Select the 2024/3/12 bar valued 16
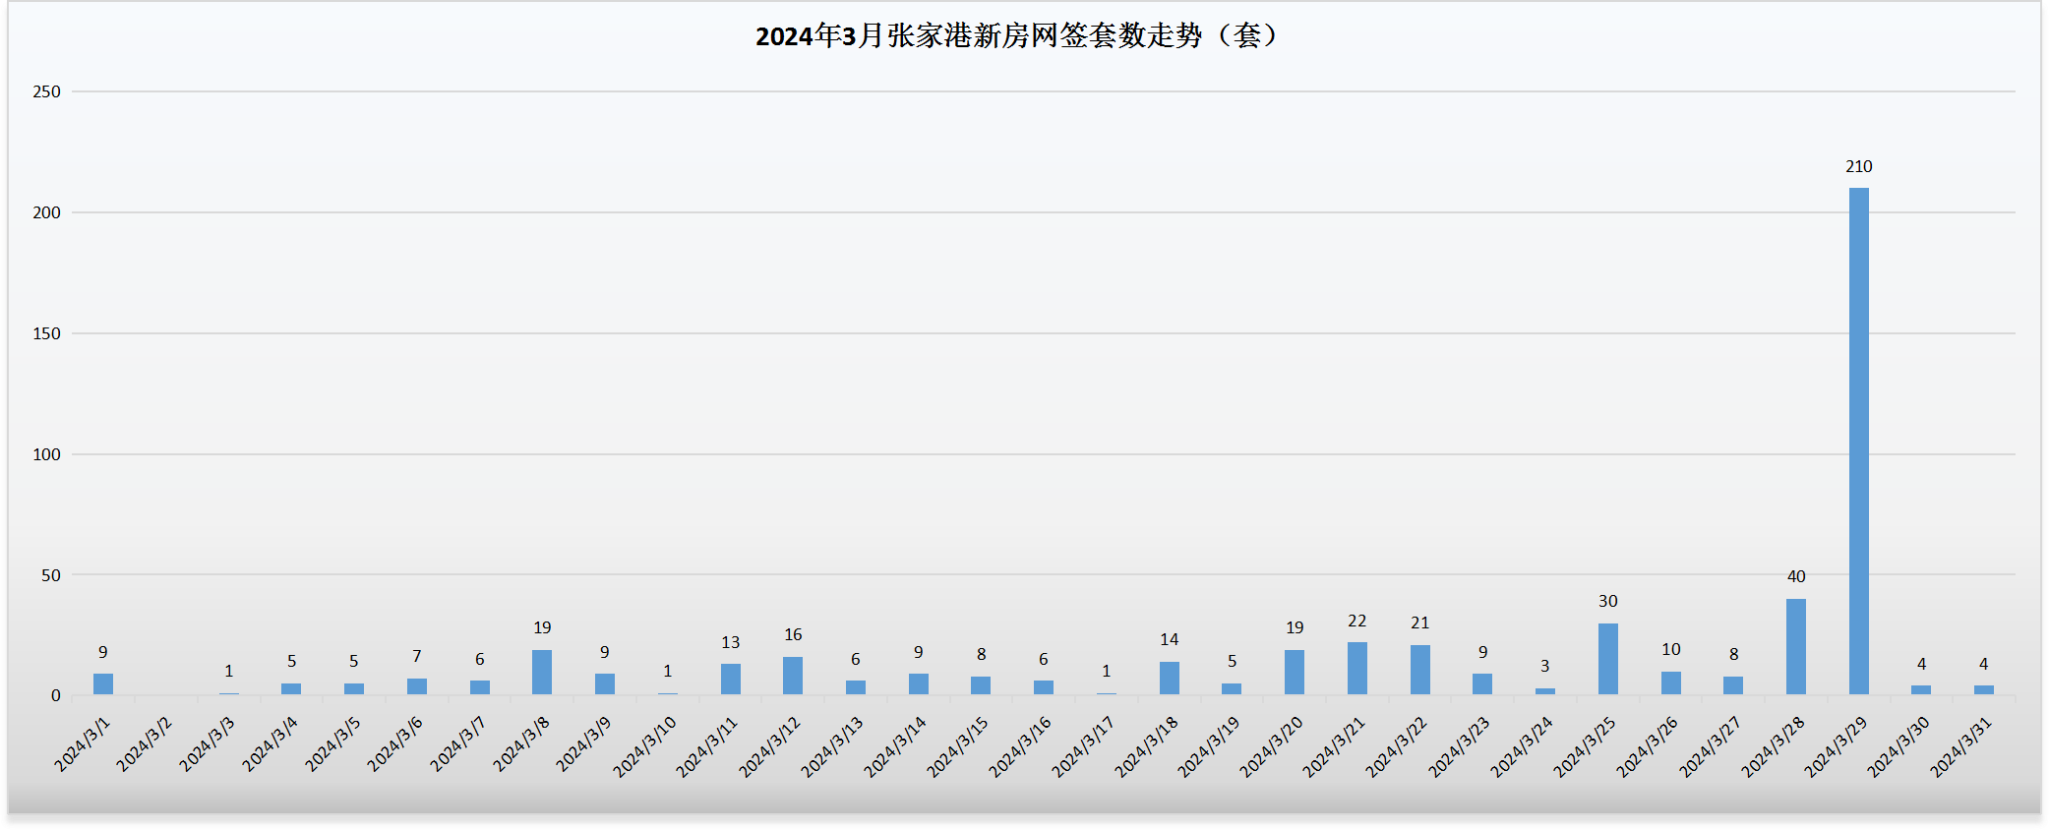Viewport: 2049px width, 830px height. click(793, 676)
